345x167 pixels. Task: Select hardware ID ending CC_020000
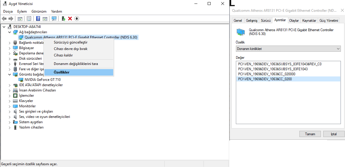[x=288, y=74]
